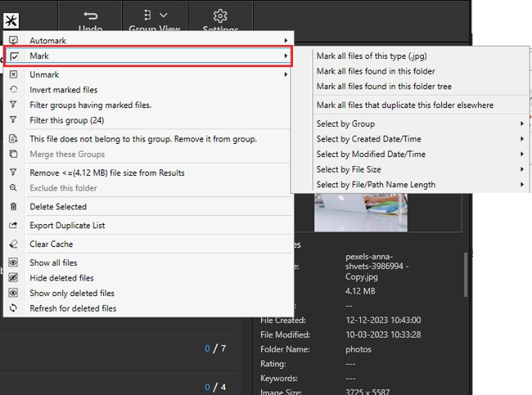Viewport: 532px width, 395px height.
Task: Choose Mark all files found in this folder tree
Action: (410, 86)
